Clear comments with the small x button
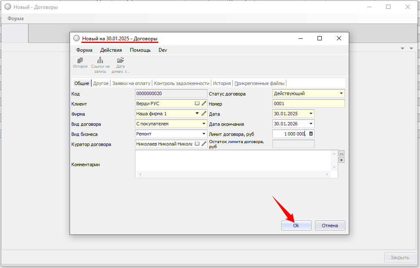This screenshot has height=268, width=420. 342,160
